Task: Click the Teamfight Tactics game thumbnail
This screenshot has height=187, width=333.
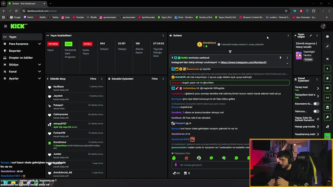Action: 299,56
